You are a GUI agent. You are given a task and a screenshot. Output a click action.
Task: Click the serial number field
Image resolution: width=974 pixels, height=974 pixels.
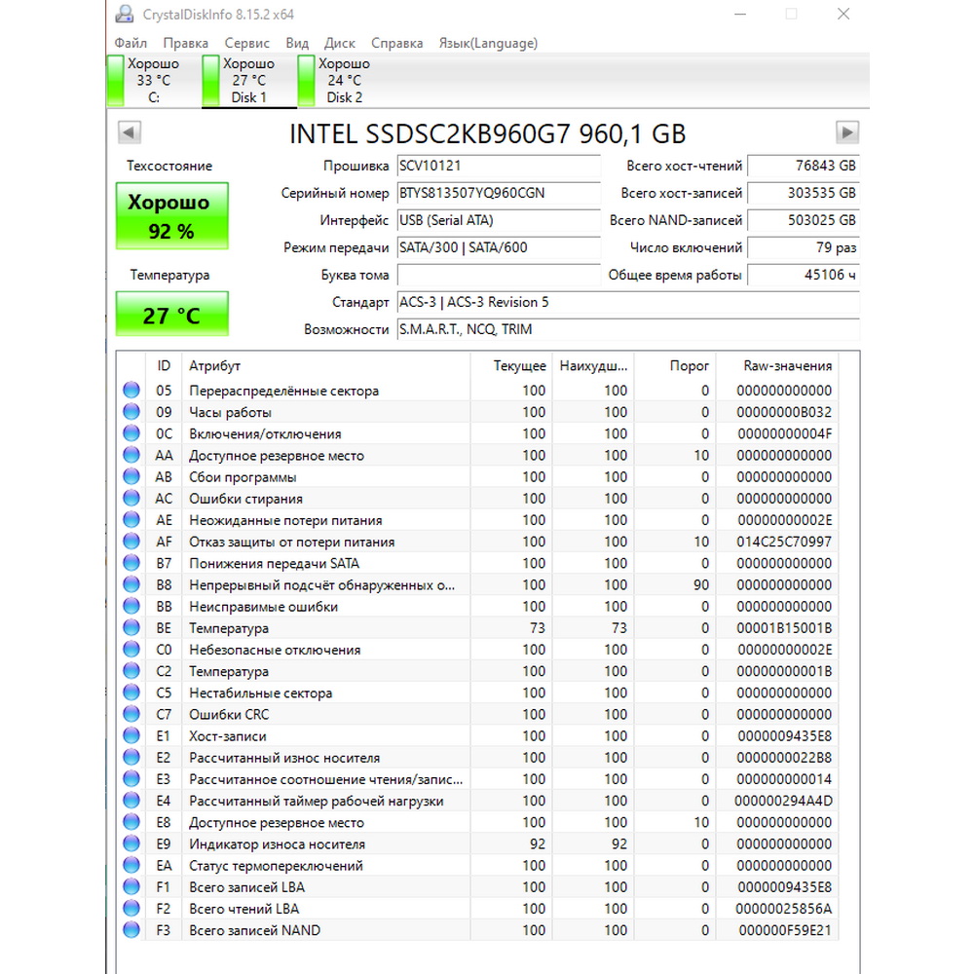point(499,194)
